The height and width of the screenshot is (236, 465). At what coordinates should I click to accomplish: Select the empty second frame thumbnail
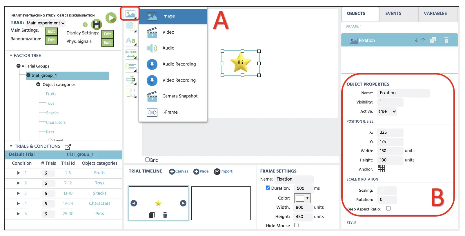(221, 203)
